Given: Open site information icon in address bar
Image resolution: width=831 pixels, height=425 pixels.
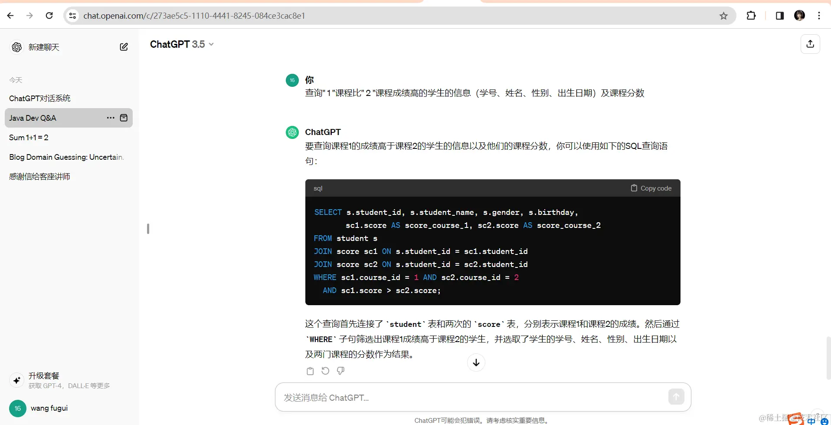Looking at the screenshot, I should point(72,16).
